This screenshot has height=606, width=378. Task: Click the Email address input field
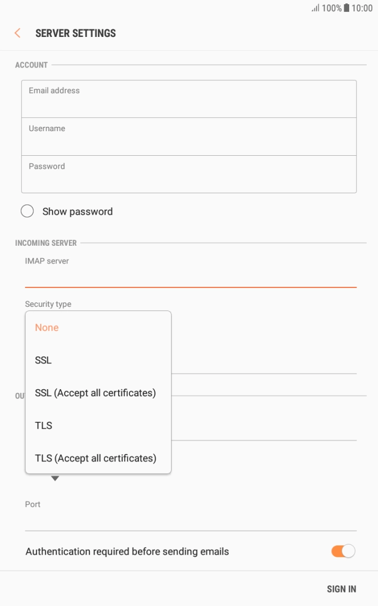click(x=189, y=99)
